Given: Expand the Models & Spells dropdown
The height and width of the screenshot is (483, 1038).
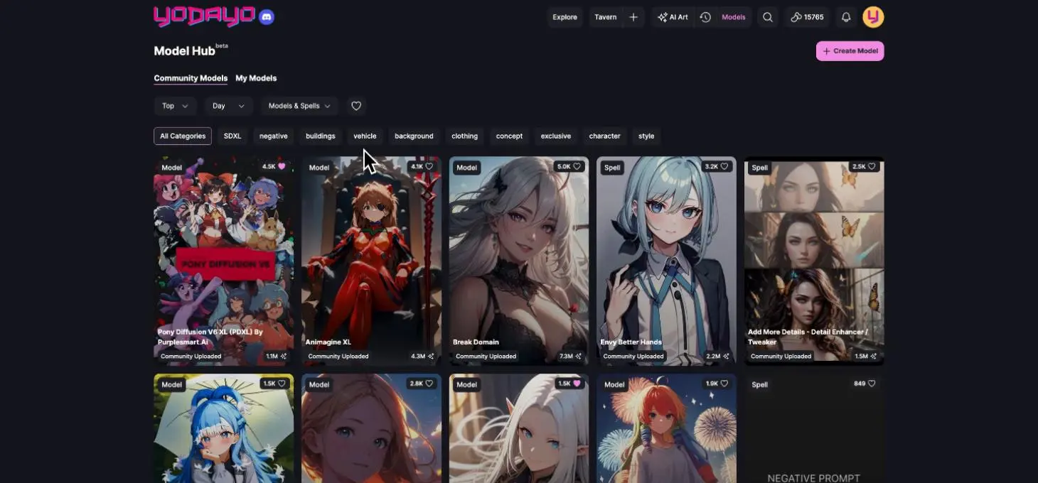Looking at the screenshot, I should click(x=299, y=106).
